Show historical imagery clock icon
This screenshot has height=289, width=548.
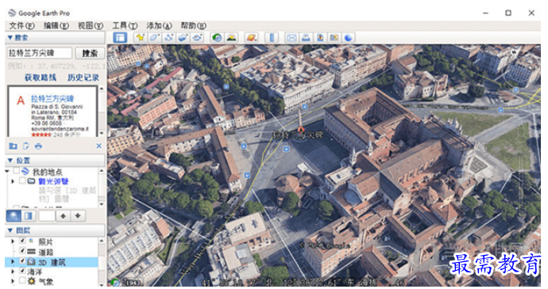click(217, 38)
